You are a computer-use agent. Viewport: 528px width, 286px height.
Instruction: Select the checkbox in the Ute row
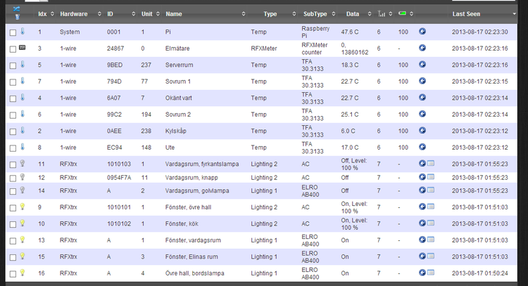13,148
